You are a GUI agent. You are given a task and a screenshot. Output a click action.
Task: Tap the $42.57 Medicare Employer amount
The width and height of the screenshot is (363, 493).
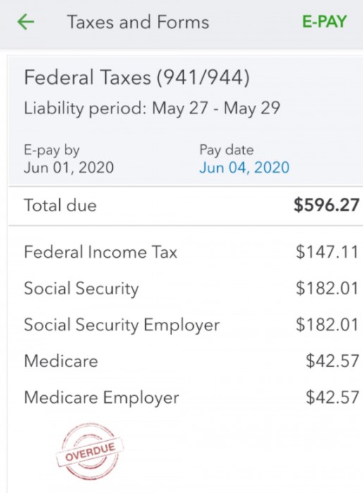point(333,397)
